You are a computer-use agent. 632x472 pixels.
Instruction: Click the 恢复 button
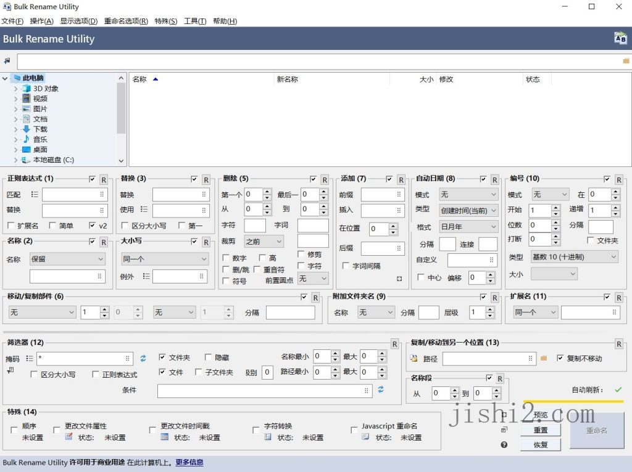tap(541, 445)
